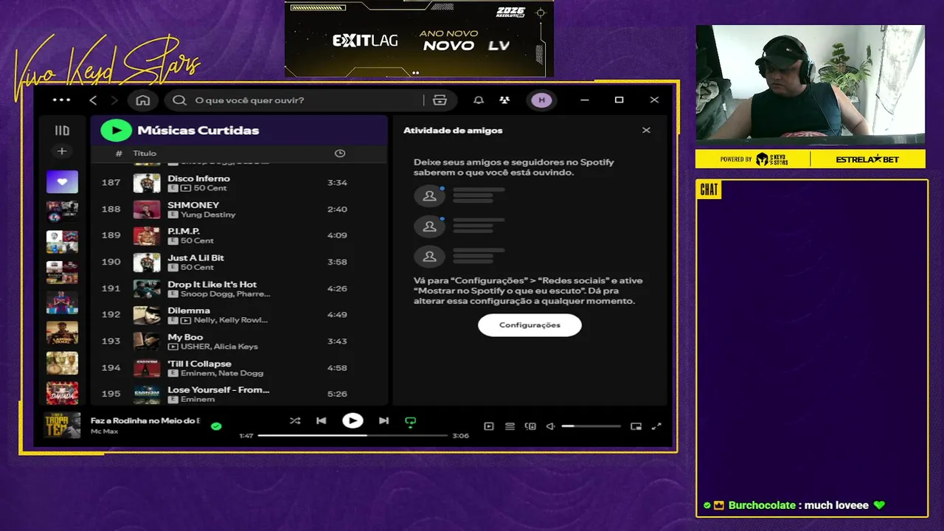Expand Your Library sidebar
Image resolution: width=944 pixels, height=531 pixels.
coord(62,131)
